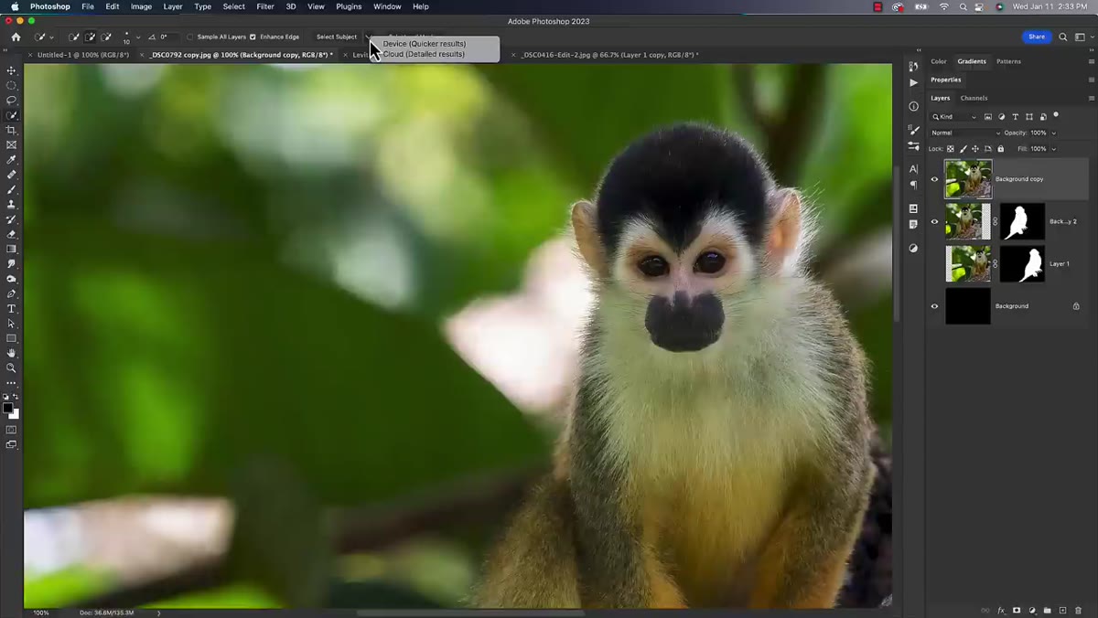Image resolution: width=1098 pixels, height=618 pixels.
Task: Open the Search icon next to Share
Action: click(1063, 37)
